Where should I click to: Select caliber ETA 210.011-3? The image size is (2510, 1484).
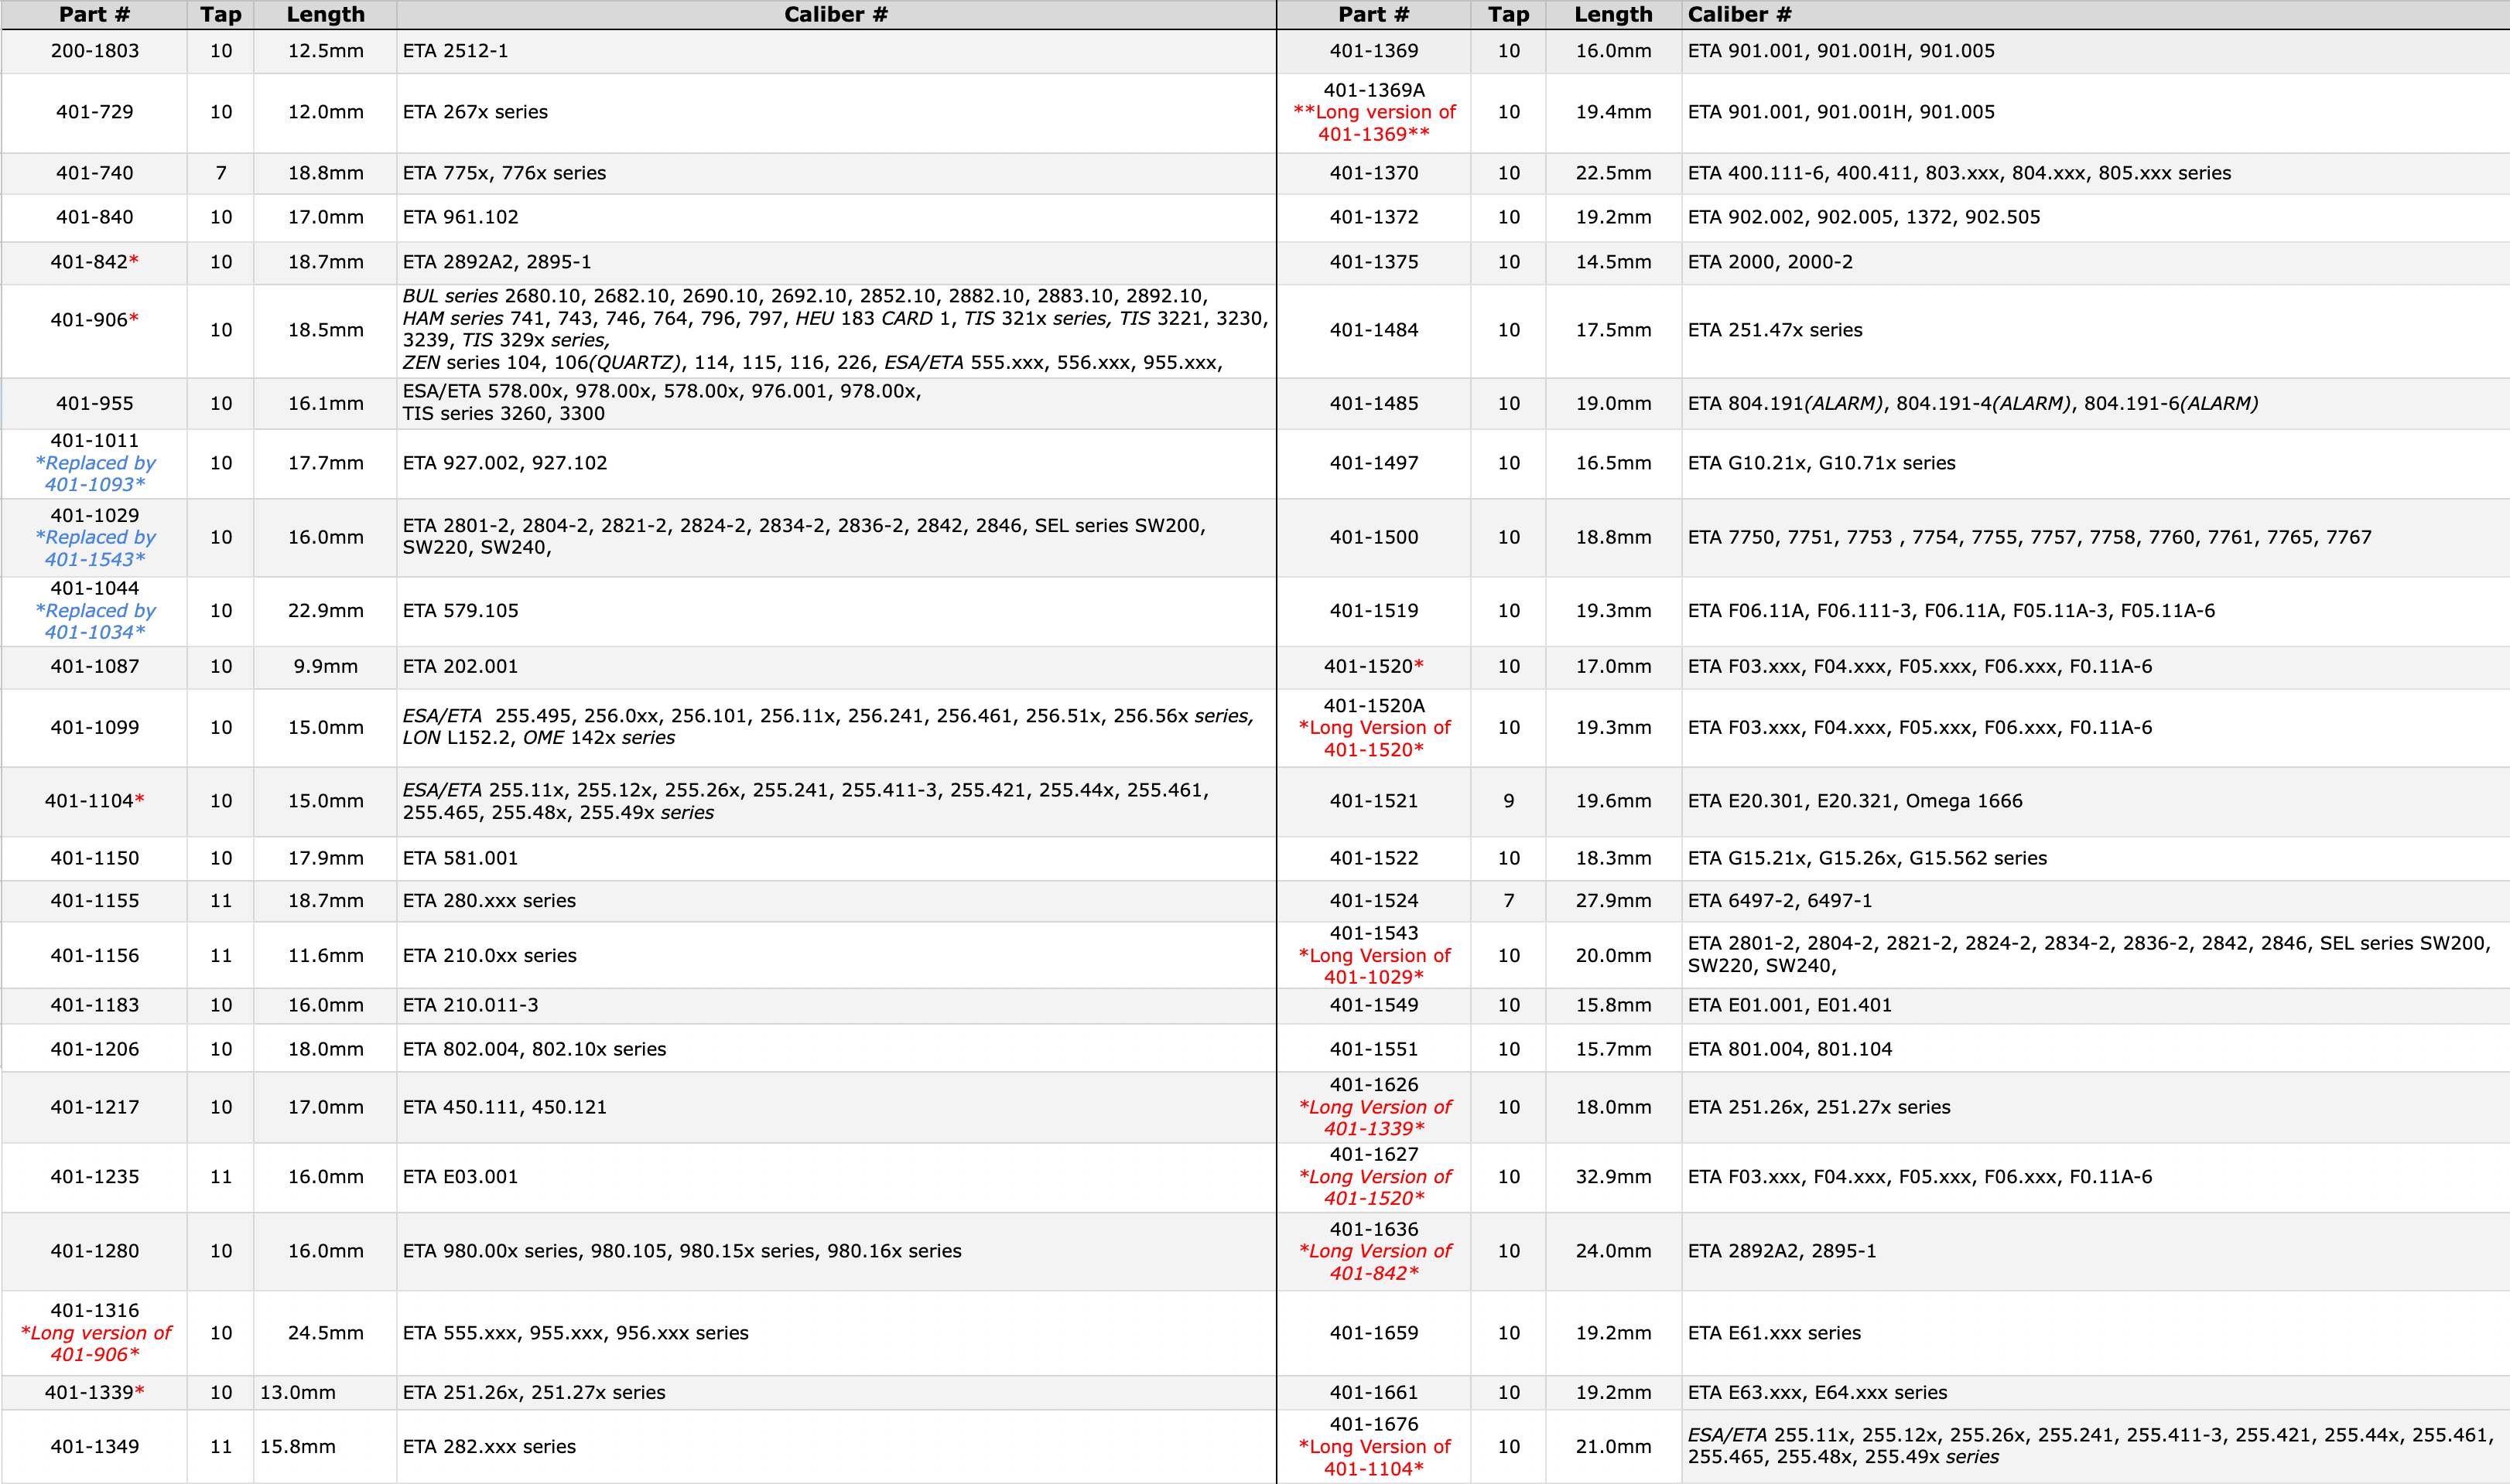coord(470,1005)
